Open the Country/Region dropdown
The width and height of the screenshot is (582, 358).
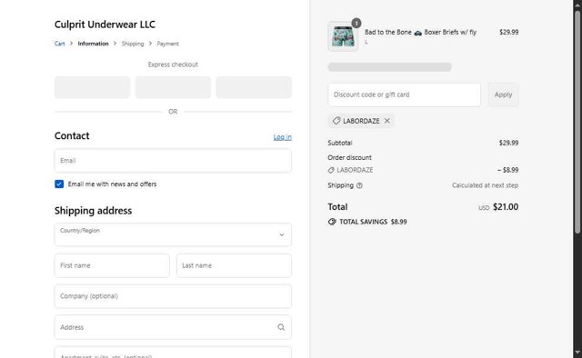(x=173, y=234)
